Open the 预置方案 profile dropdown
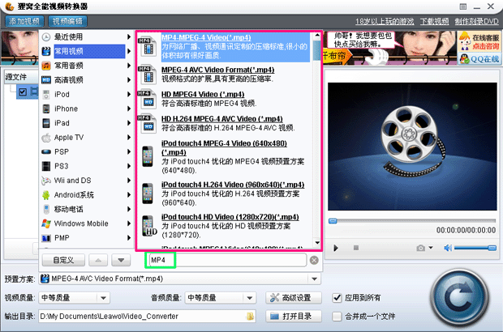 (x=315, y=279)
